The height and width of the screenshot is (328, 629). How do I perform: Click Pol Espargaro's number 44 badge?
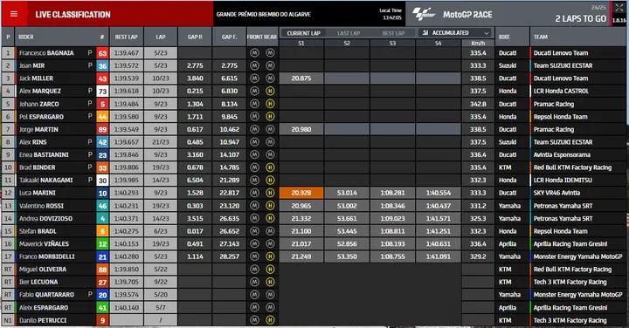tap(103, 117)
